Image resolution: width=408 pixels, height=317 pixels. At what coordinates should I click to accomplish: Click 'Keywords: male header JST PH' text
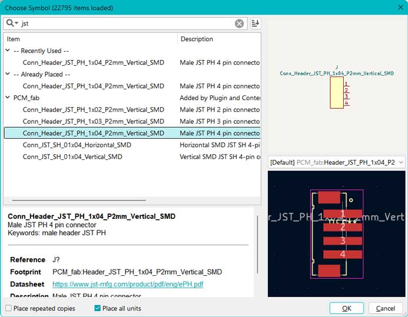click(x=57, y=233)
